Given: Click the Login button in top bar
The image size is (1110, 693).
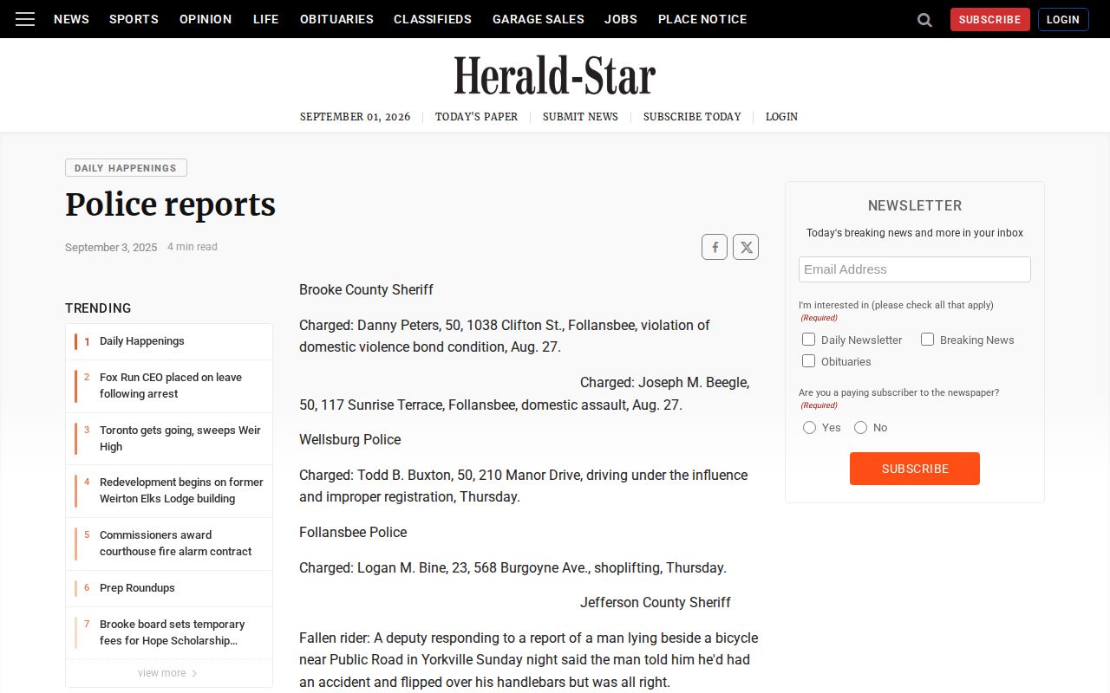Looking at the screenshot, I should click(1063, 19).
